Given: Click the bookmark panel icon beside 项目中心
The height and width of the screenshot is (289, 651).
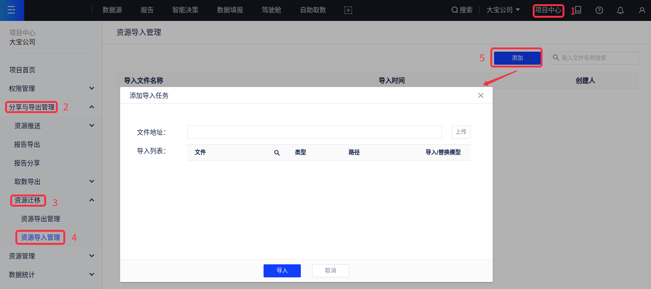Looking at the screenshot, I should (x=578, y=10).
